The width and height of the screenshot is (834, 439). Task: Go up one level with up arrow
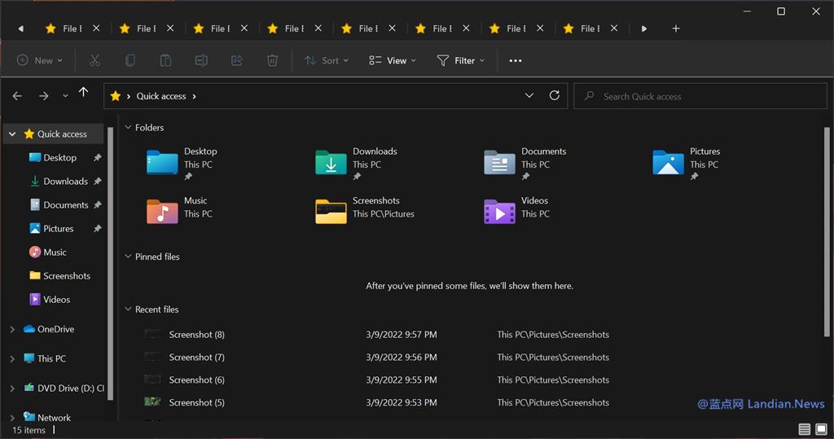(x=83, y=93)
